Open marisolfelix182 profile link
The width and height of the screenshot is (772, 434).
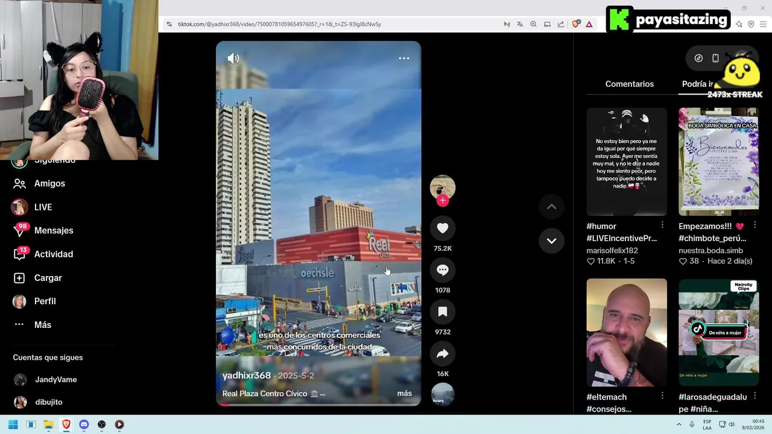coord(612,250)
